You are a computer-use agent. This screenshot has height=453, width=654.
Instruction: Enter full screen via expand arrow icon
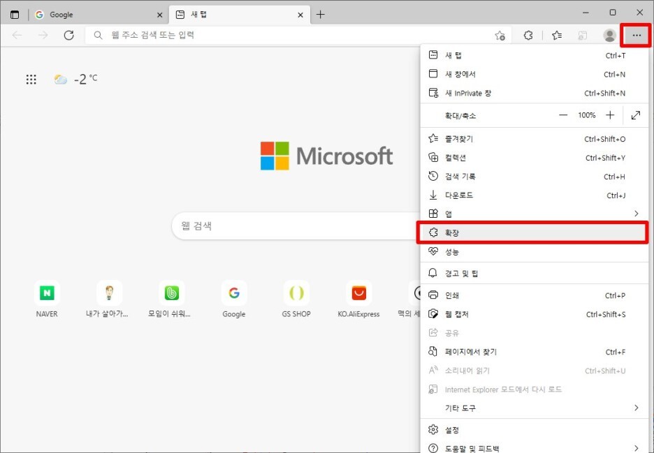pyautogui.click(x=636, y=115)
